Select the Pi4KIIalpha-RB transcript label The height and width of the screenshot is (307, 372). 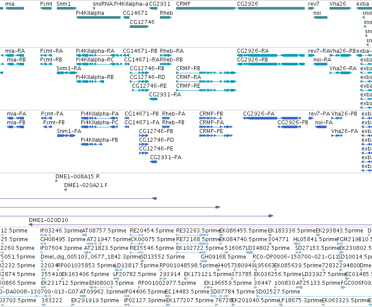click(95, 77)
